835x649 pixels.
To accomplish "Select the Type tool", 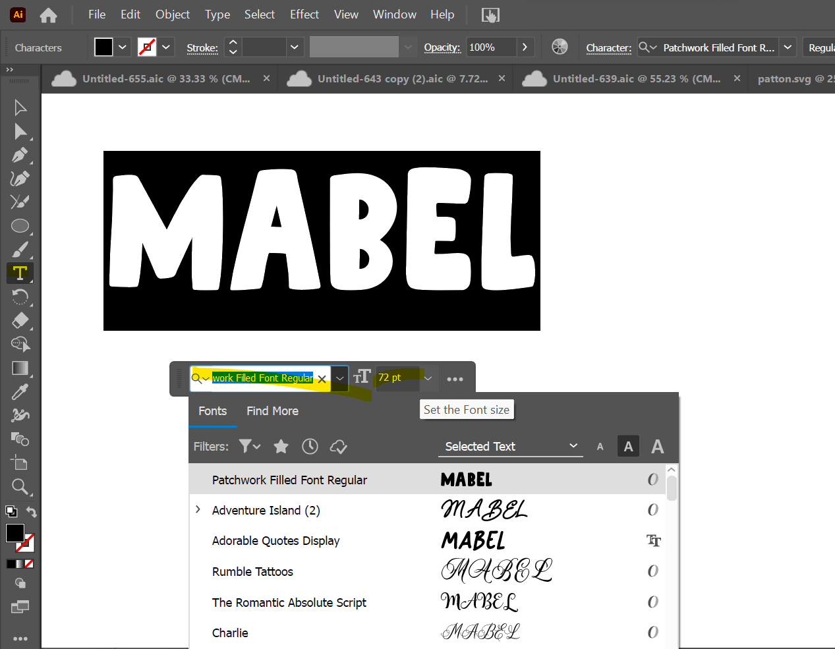I will pos(20,273).
